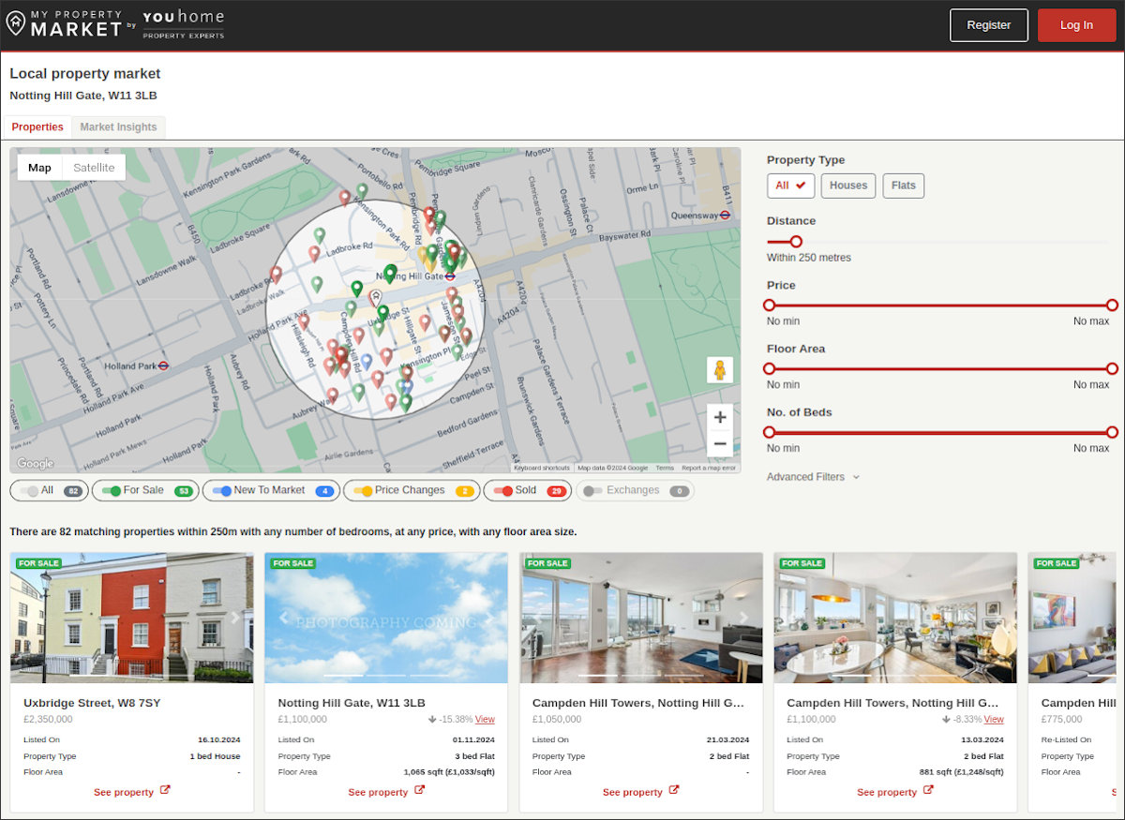Click the home centre marker on map
This screenshot has height=820, width=1125.
tap(376, 298)
